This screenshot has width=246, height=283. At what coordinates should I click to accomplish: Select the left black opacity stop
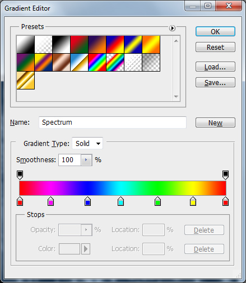click(x=20, y=175)
